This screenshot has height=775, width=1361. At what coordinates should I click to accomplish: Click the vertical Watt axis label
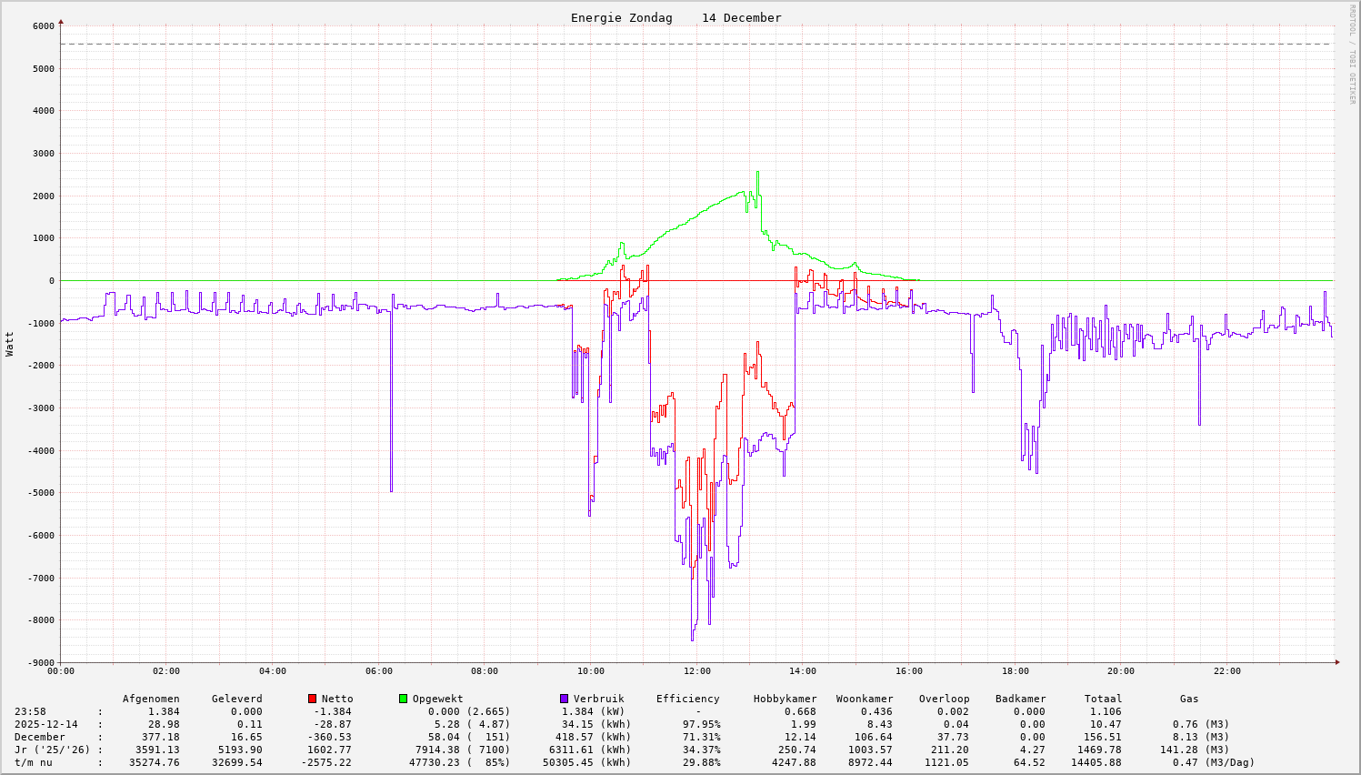(x=10, y=344)
